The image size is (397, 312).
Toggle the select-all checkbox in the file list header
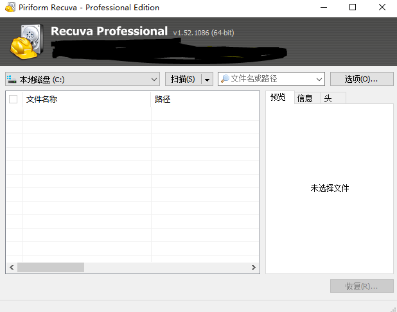(x=13, y=100)
